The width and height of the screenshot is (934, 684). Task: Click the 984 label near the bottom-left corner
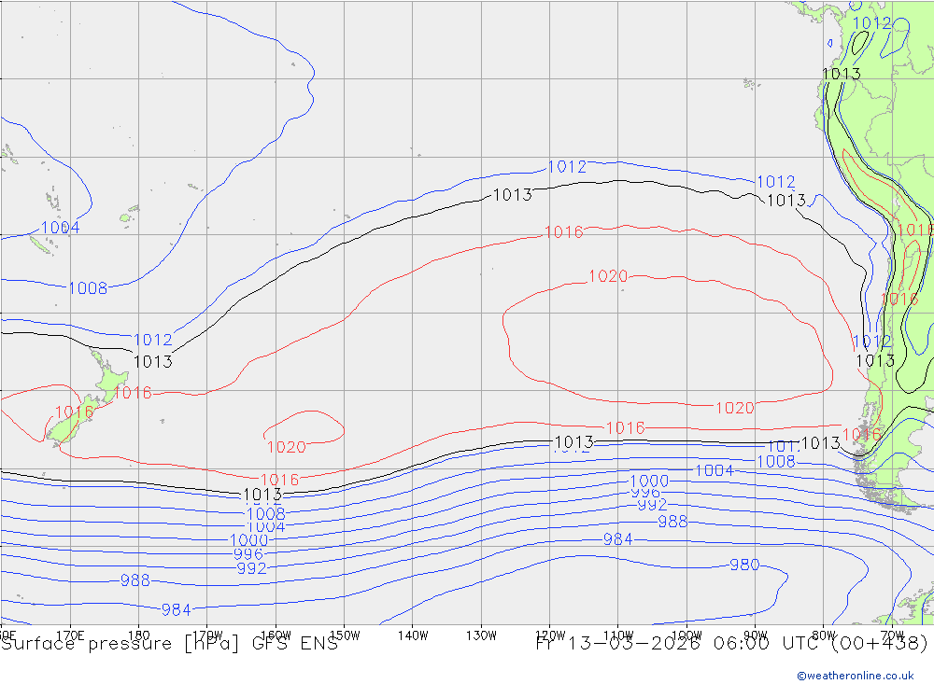point(177,609)
